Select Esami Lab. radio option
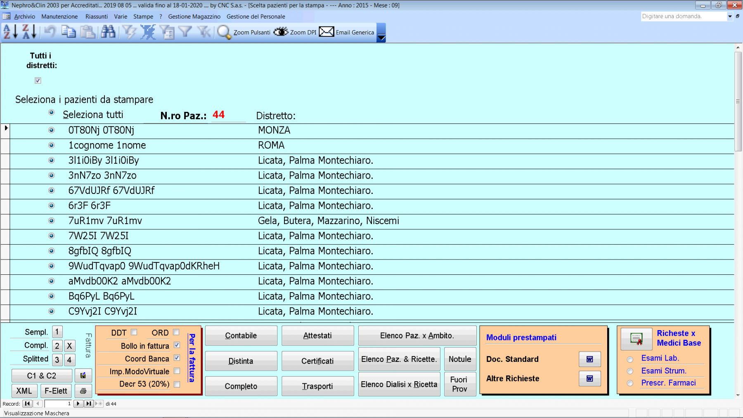The height and width of the screenshot is (418, 743). 630,359
